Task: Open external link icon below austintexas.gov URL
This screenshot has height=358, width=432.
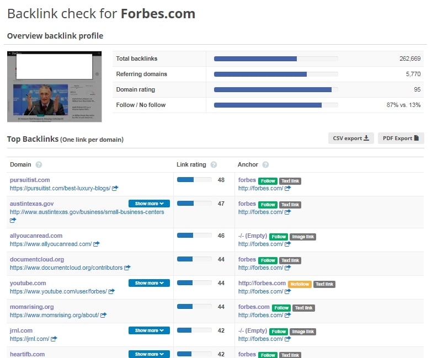Action: pos(13,220)
